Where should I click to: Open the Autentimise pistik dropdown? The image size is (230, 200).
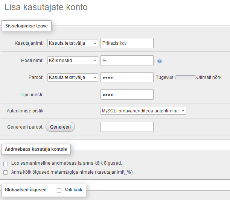(143, 111)
